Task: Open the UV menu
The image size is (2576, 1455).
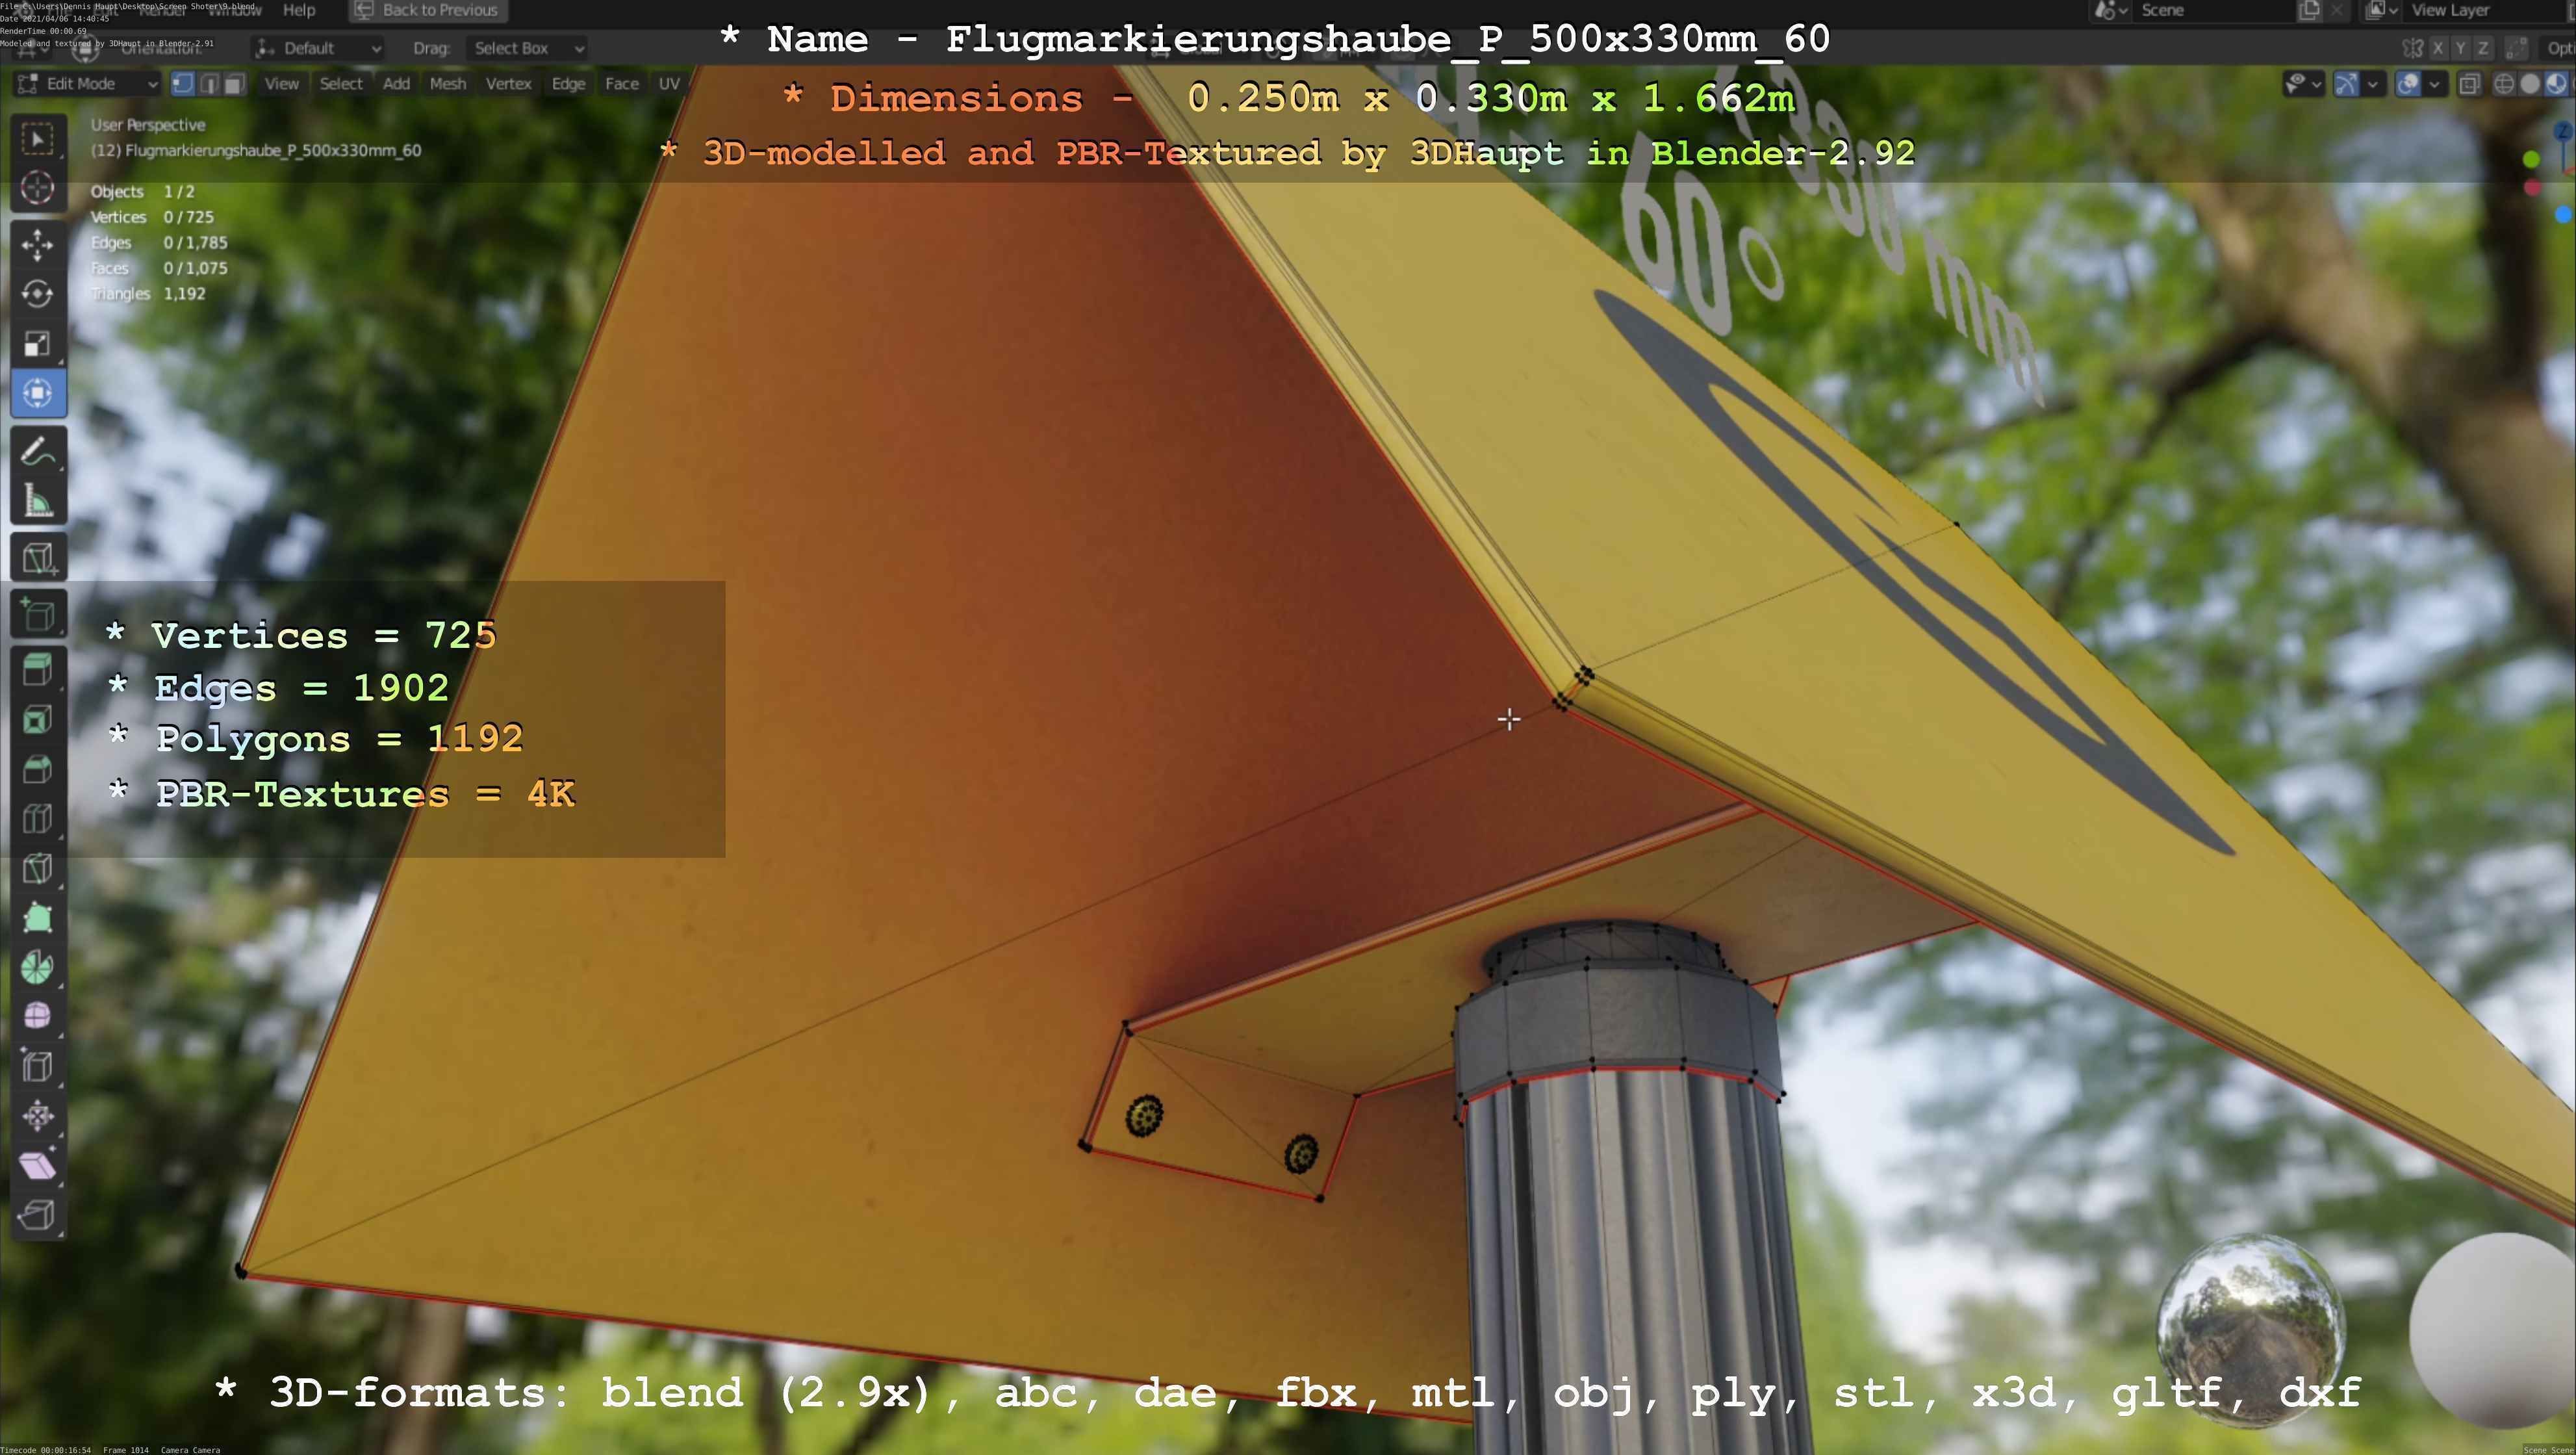Action: click(x=669, y=84)
